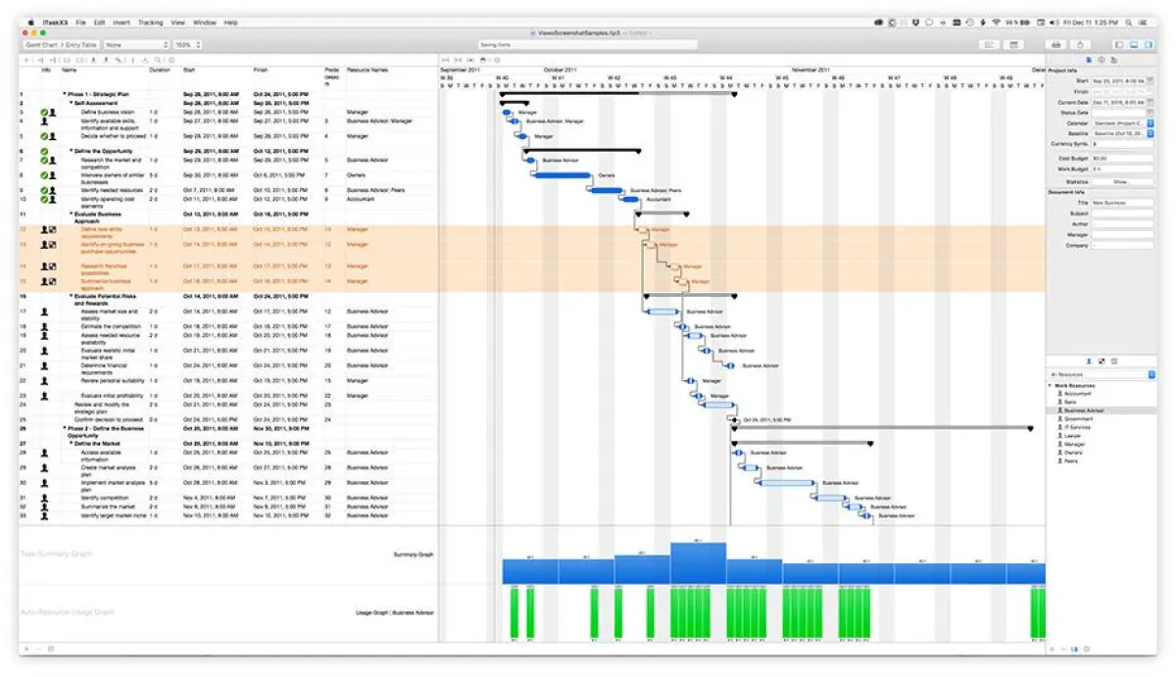Open the Tracking menu
Viewport: 1176px width, 677px height.
(149, 22)
